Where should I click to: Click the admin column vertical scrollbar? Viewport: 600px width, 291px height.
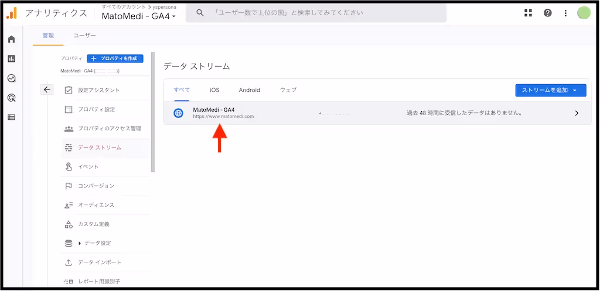click(x=153, y=113)
